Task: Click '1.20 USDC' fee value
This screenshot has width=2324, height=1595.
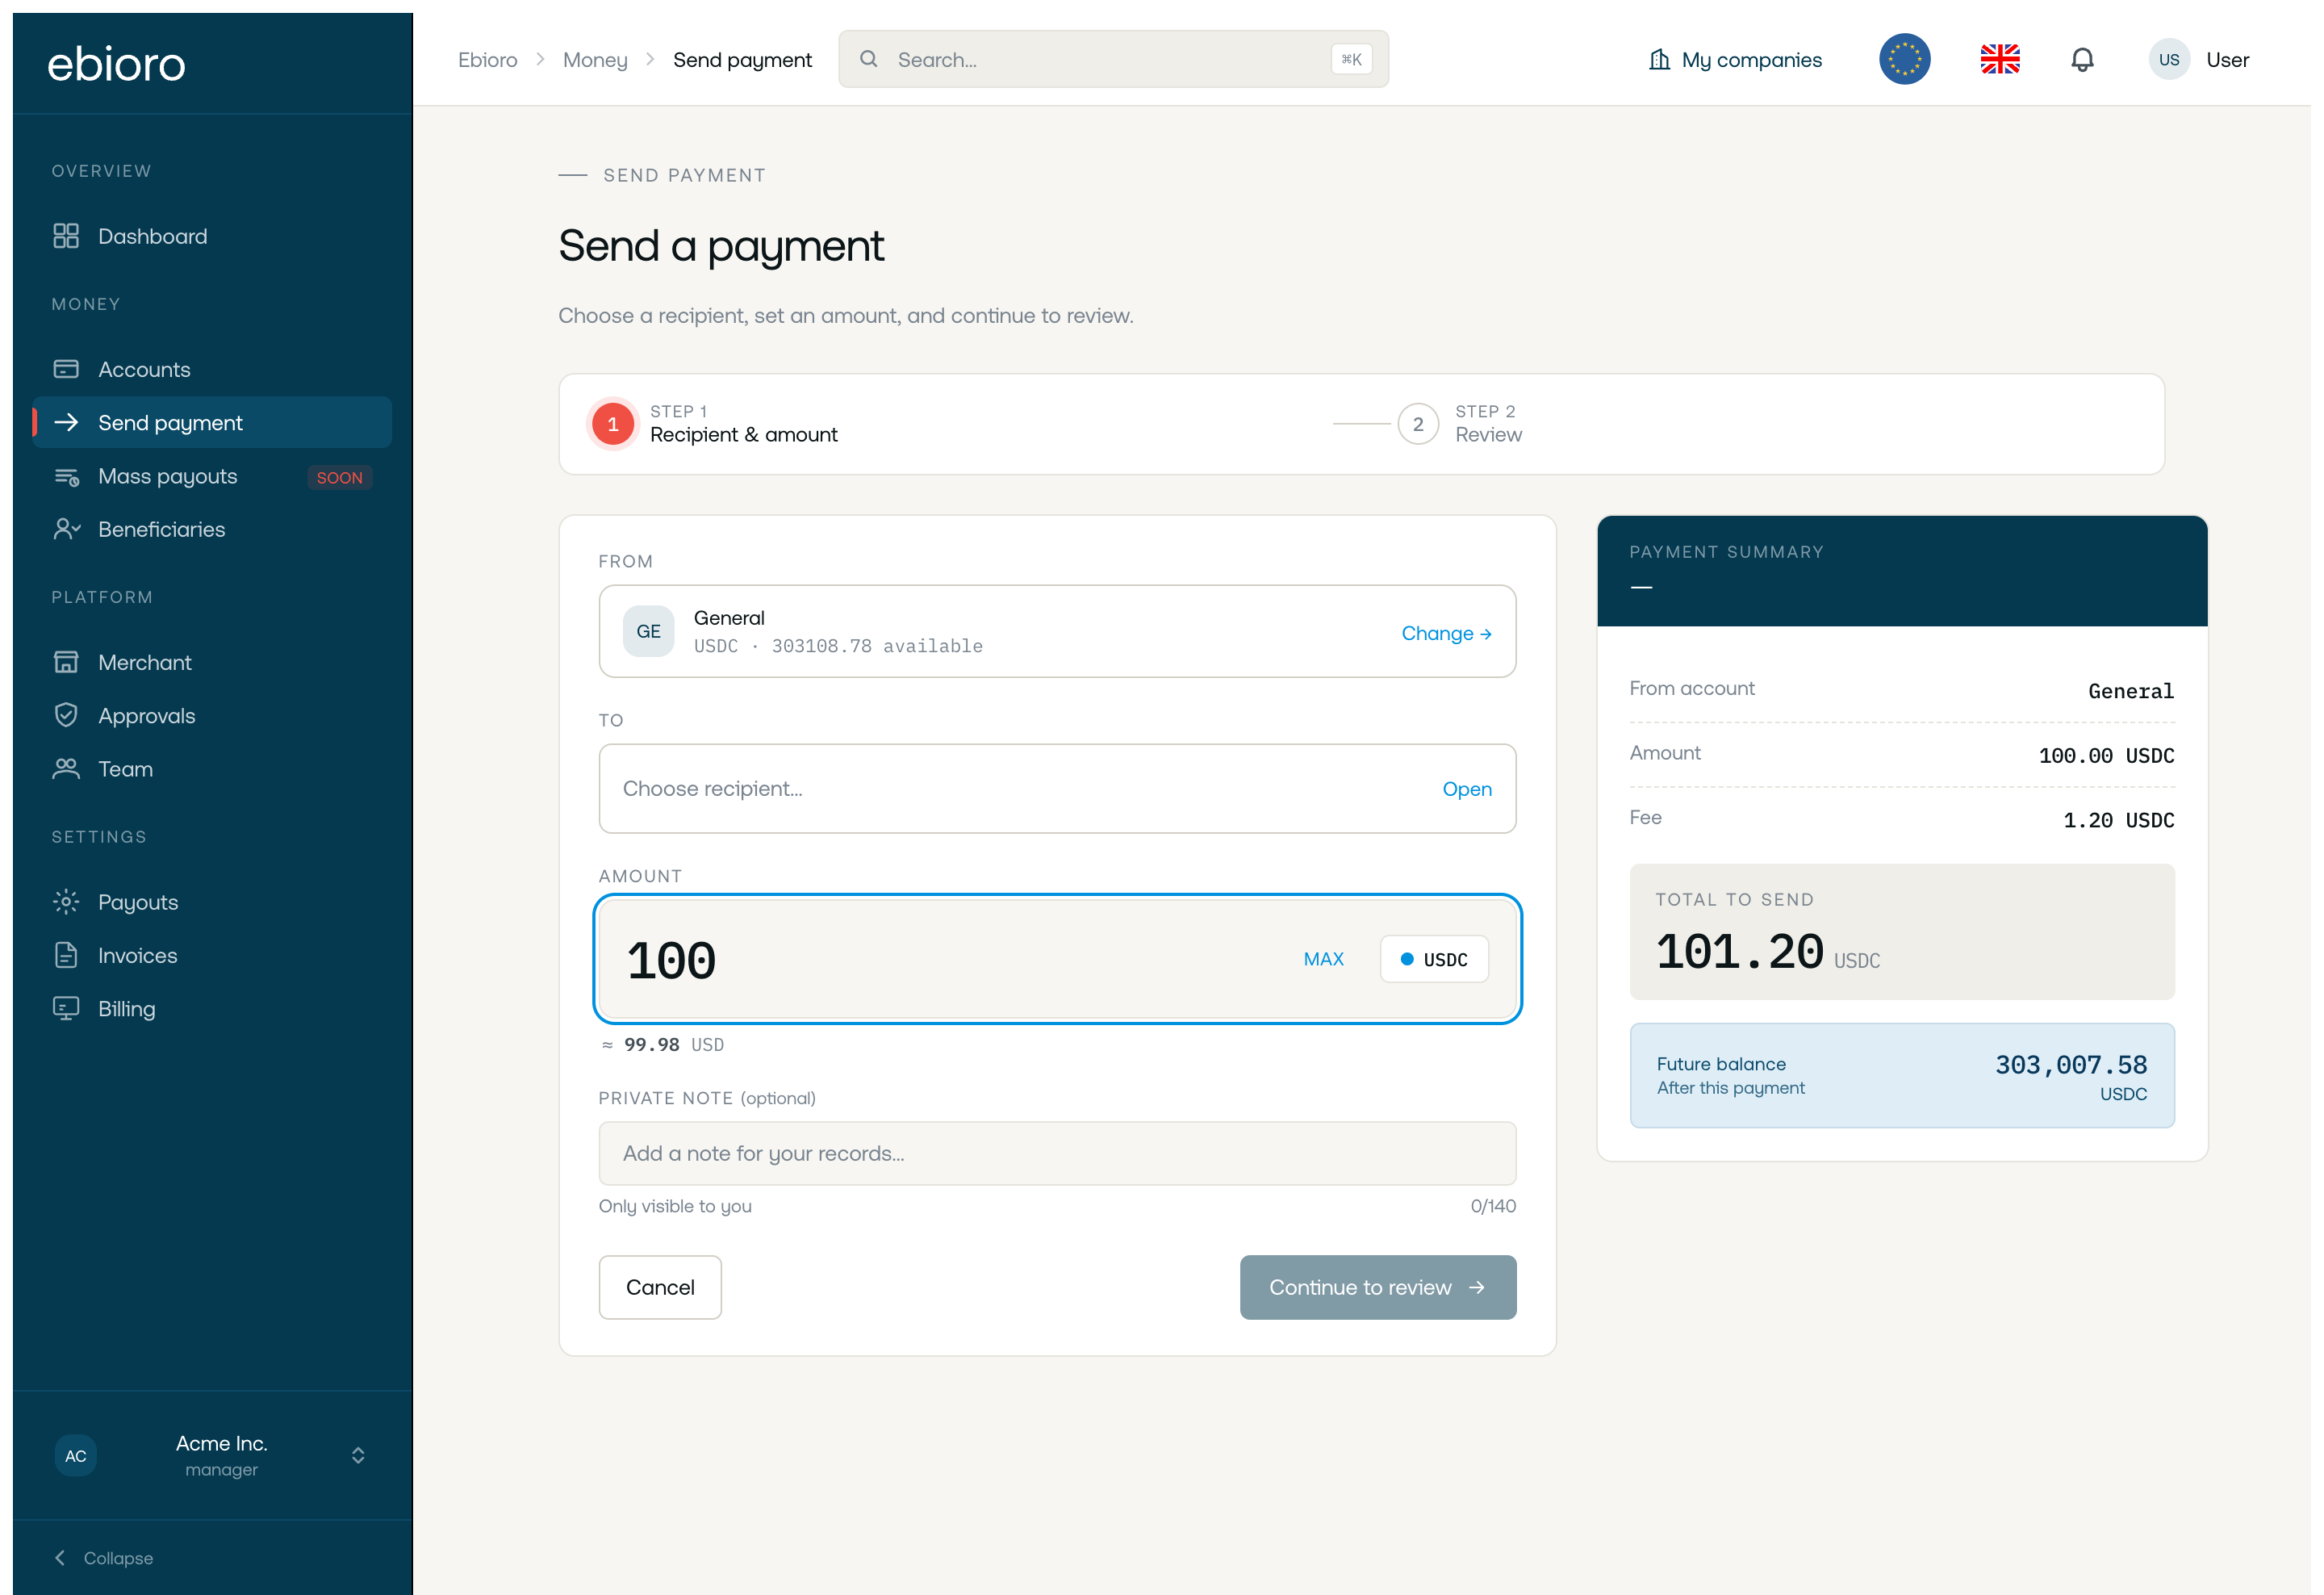Action: [2119, 820]
